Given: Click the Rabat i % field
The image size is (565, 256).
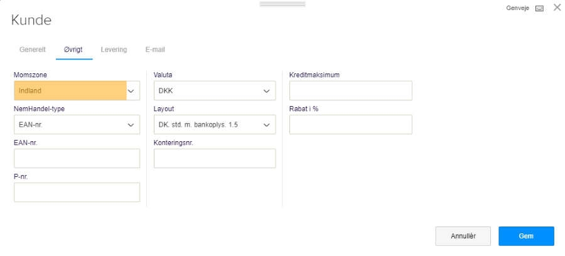Looking at the screenshot, I should (350, 125).
